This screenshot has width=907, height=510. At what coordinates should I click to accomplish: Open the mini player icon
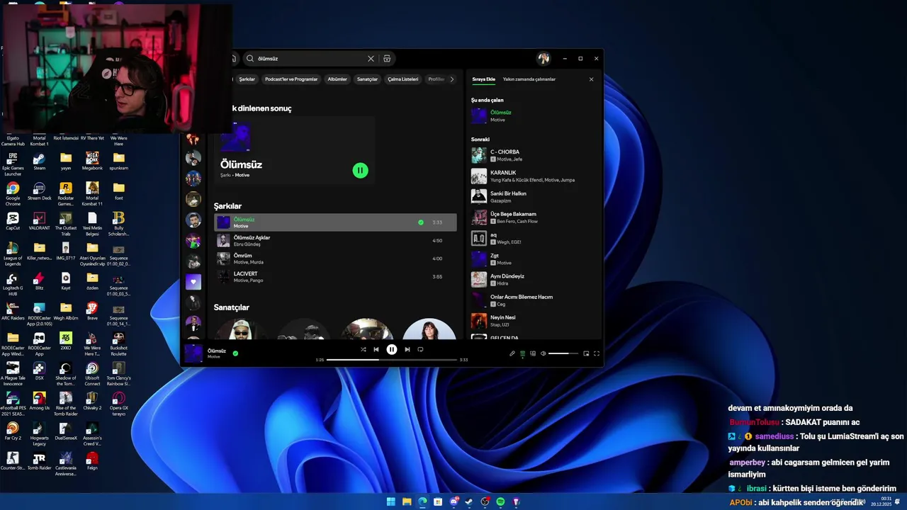[x=586, y=353]
